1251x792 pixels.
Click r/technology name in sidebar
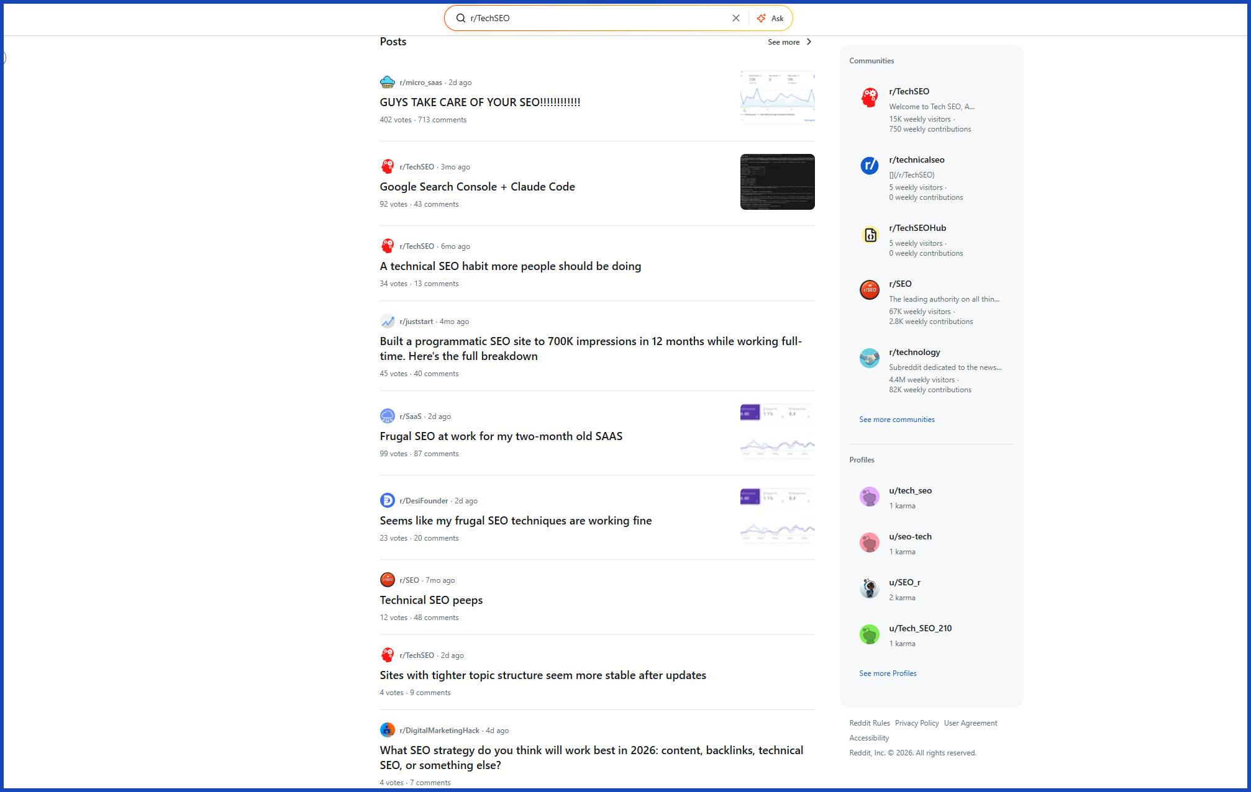[915, 352]
